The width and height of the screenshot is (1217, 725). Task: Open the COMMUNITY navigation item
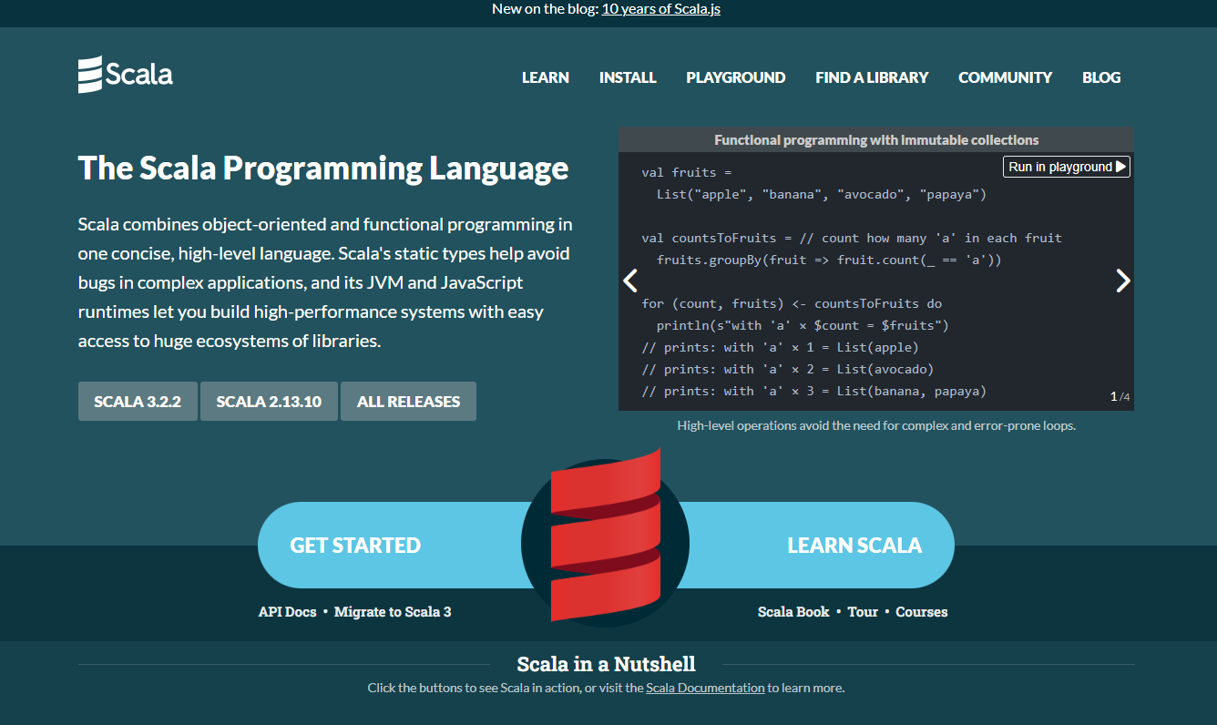pyautogui.click(x=1006, y=77)
